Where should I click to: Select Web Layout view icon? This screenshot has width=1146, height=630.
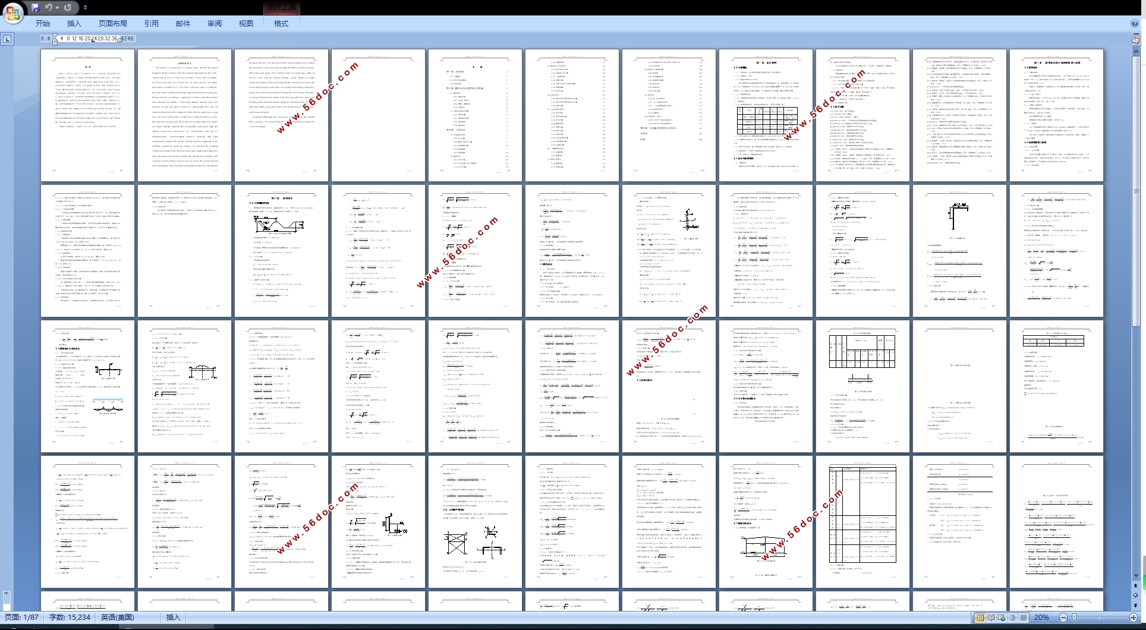coord(1002,618)
